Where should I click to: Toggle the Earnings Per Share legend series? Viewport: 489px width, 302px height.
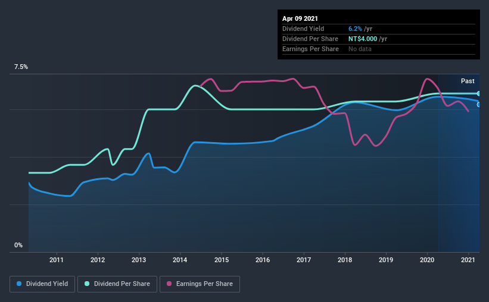tap(200, 284)
